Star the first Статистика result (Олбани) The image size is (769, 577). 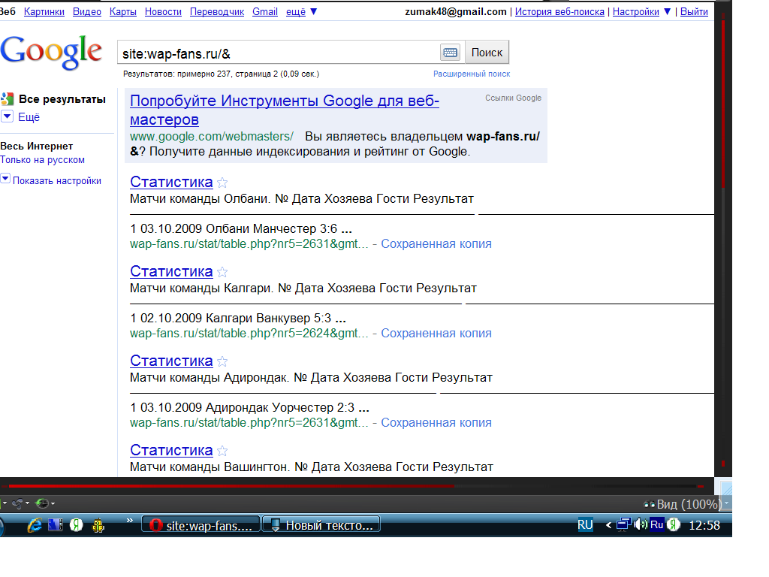[222, 183]
